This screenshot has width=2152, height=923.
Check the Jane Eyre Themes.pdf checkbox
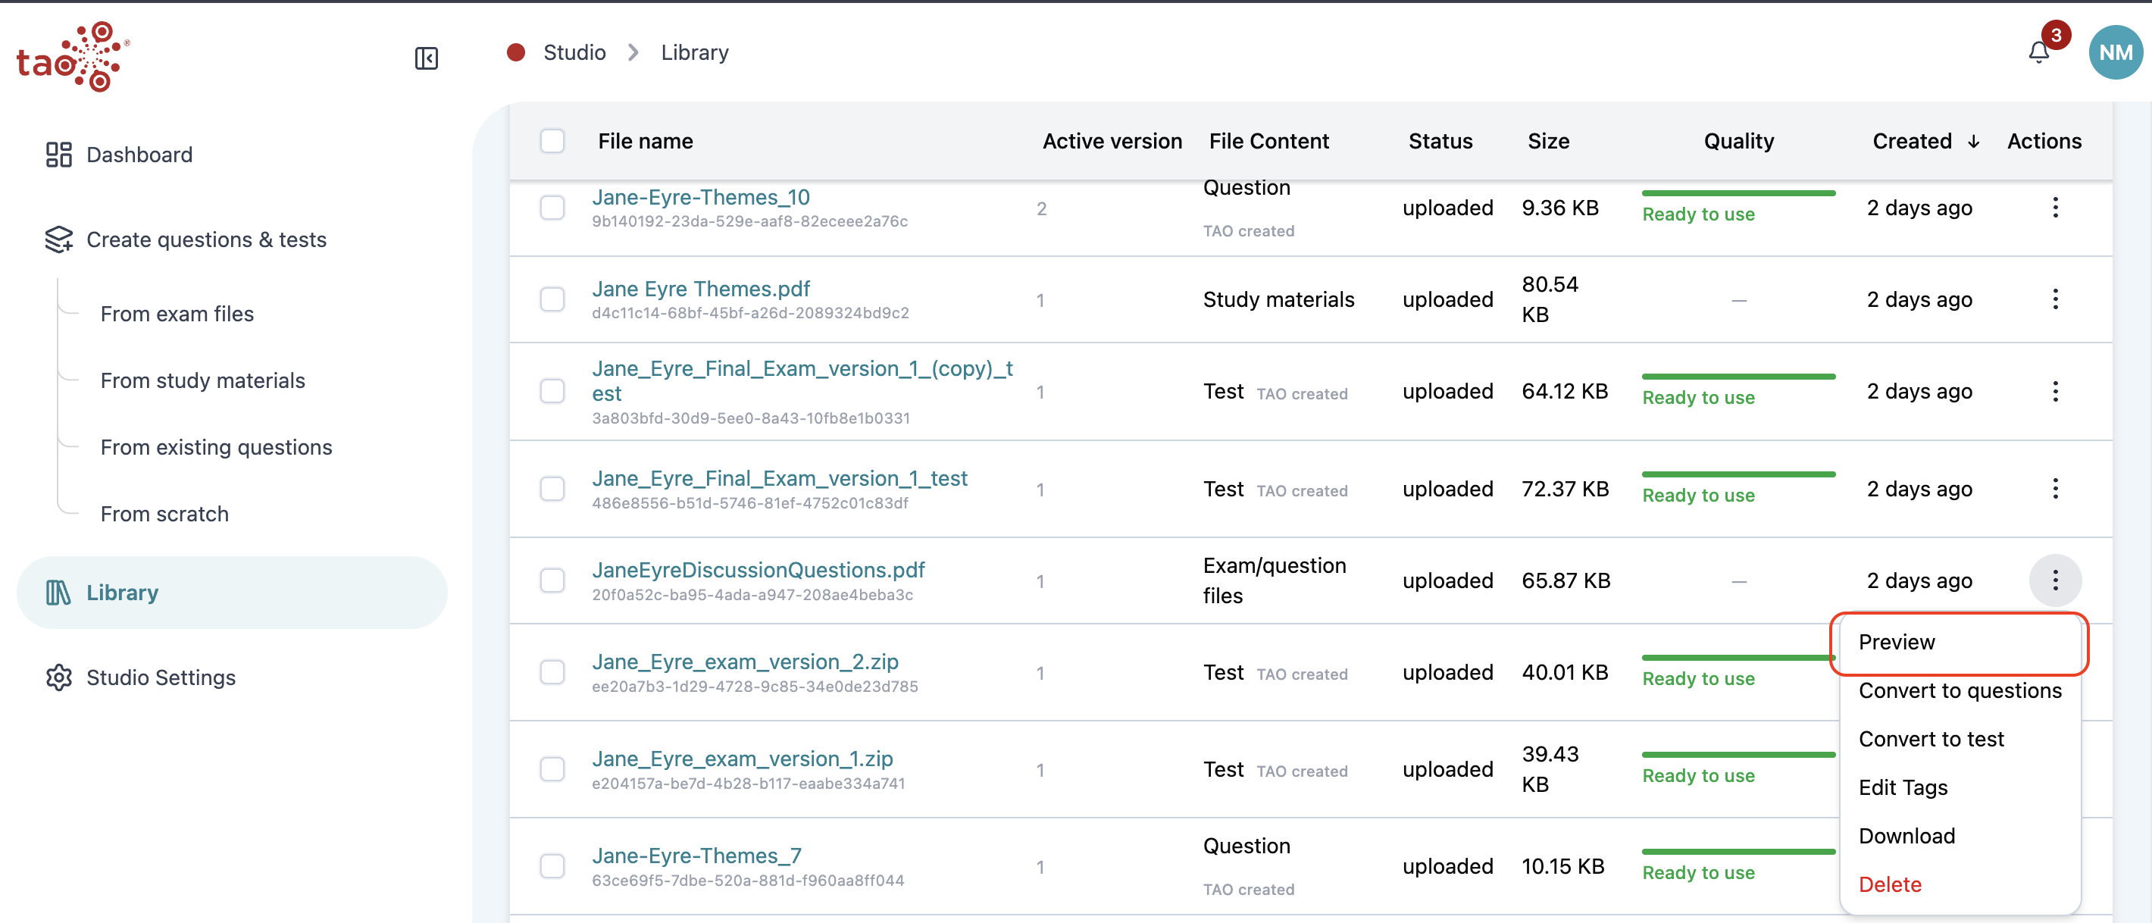click(x=552, y=299)
